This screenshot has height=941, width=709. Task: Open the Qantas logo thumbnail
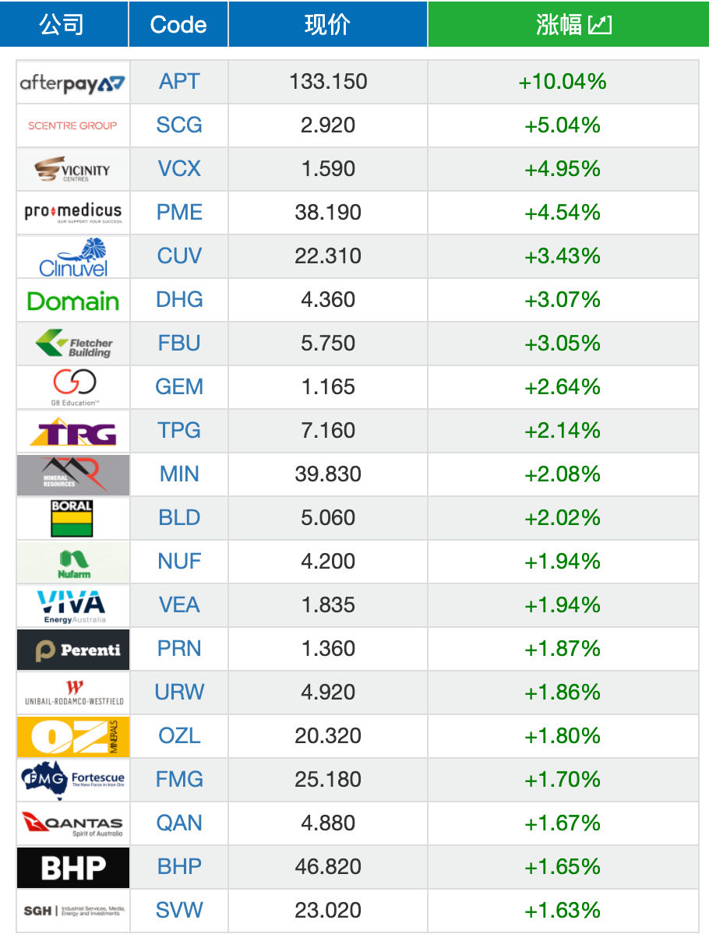pos(73,823)
